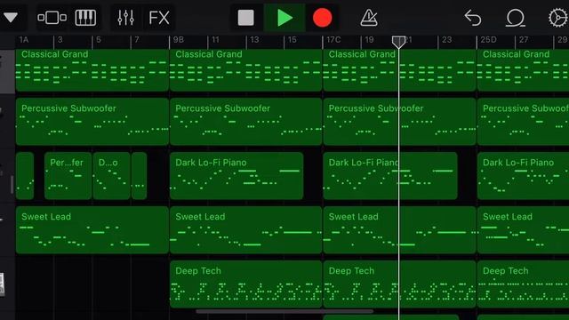Image resolution: width=569 pixels, height=320 pixels.
Task: Open the FX panel
Action: [x=159, y=18]
